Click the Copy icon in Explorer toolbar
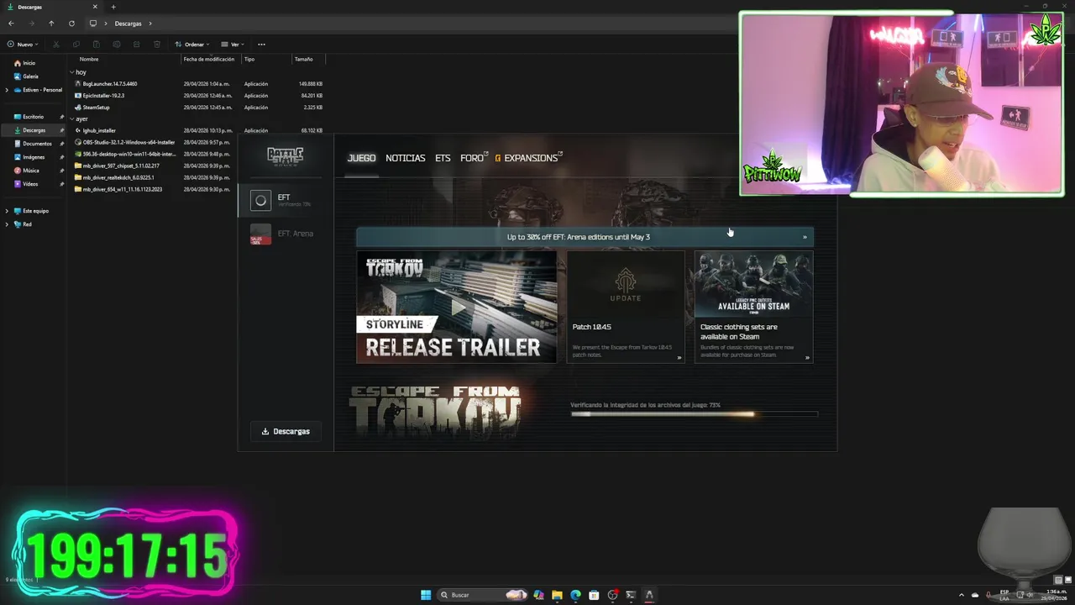Viewport: 1075px width, 605px height. tap(76, 45)
